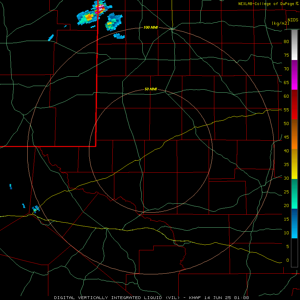
Task: Select the 10 value on the scale
Action: 286,233
